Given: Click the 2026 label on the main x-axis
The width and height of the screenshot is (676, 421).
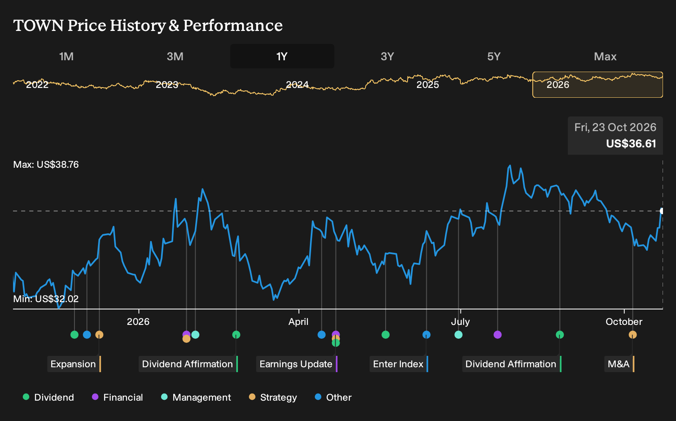Looking at the screenshot, I should tap(138, 322).
